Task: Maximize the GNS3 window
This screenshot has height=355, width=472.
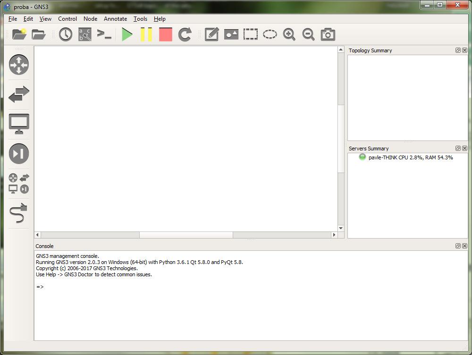Action: point(440,5)
